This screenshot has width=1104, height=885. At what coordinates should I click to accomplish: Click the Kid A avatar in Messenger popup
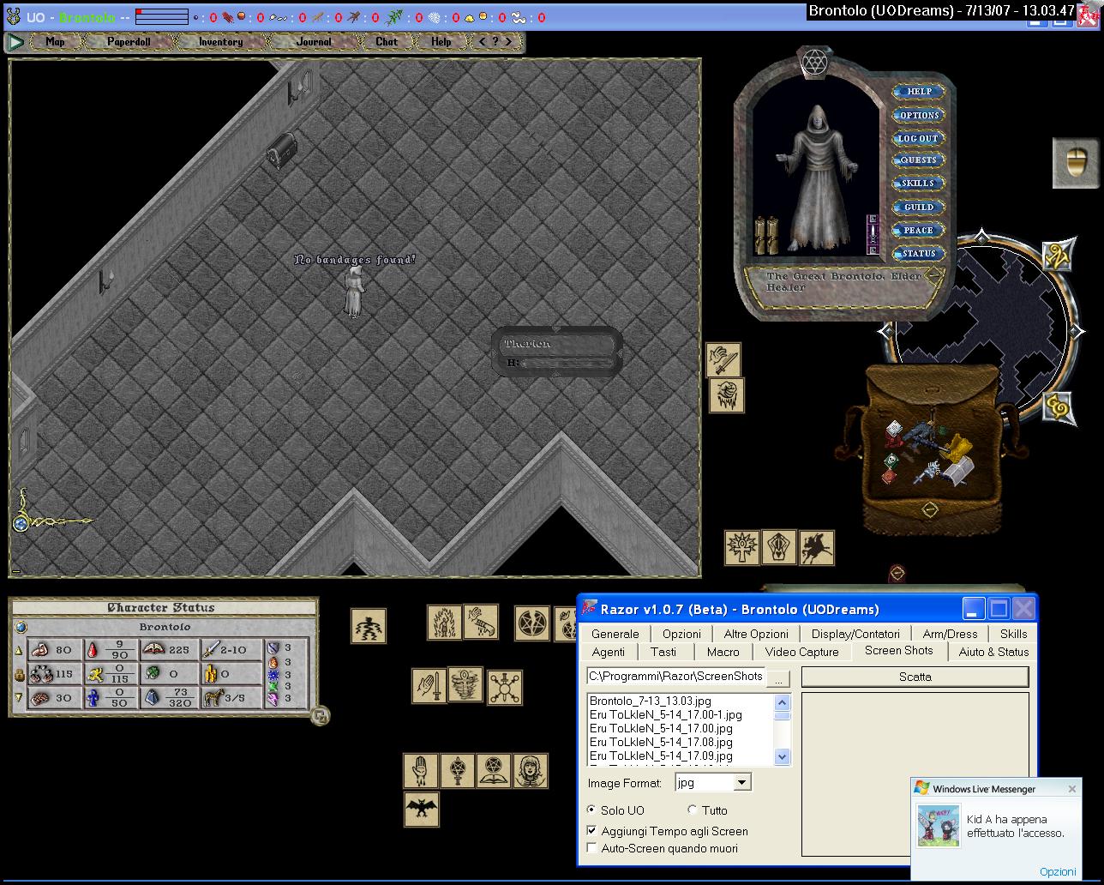point(939,826)
